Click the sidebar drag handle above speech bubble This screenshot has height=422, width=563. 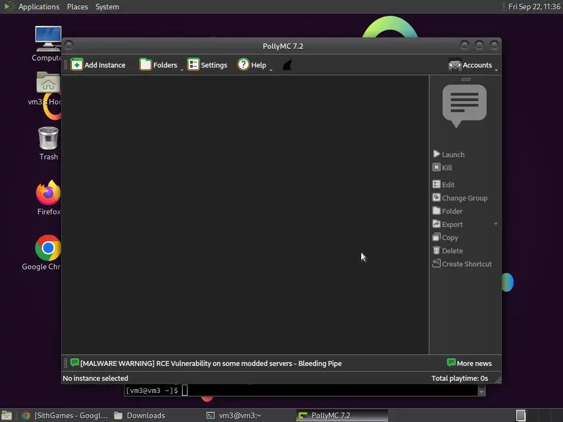pos(466,79)
